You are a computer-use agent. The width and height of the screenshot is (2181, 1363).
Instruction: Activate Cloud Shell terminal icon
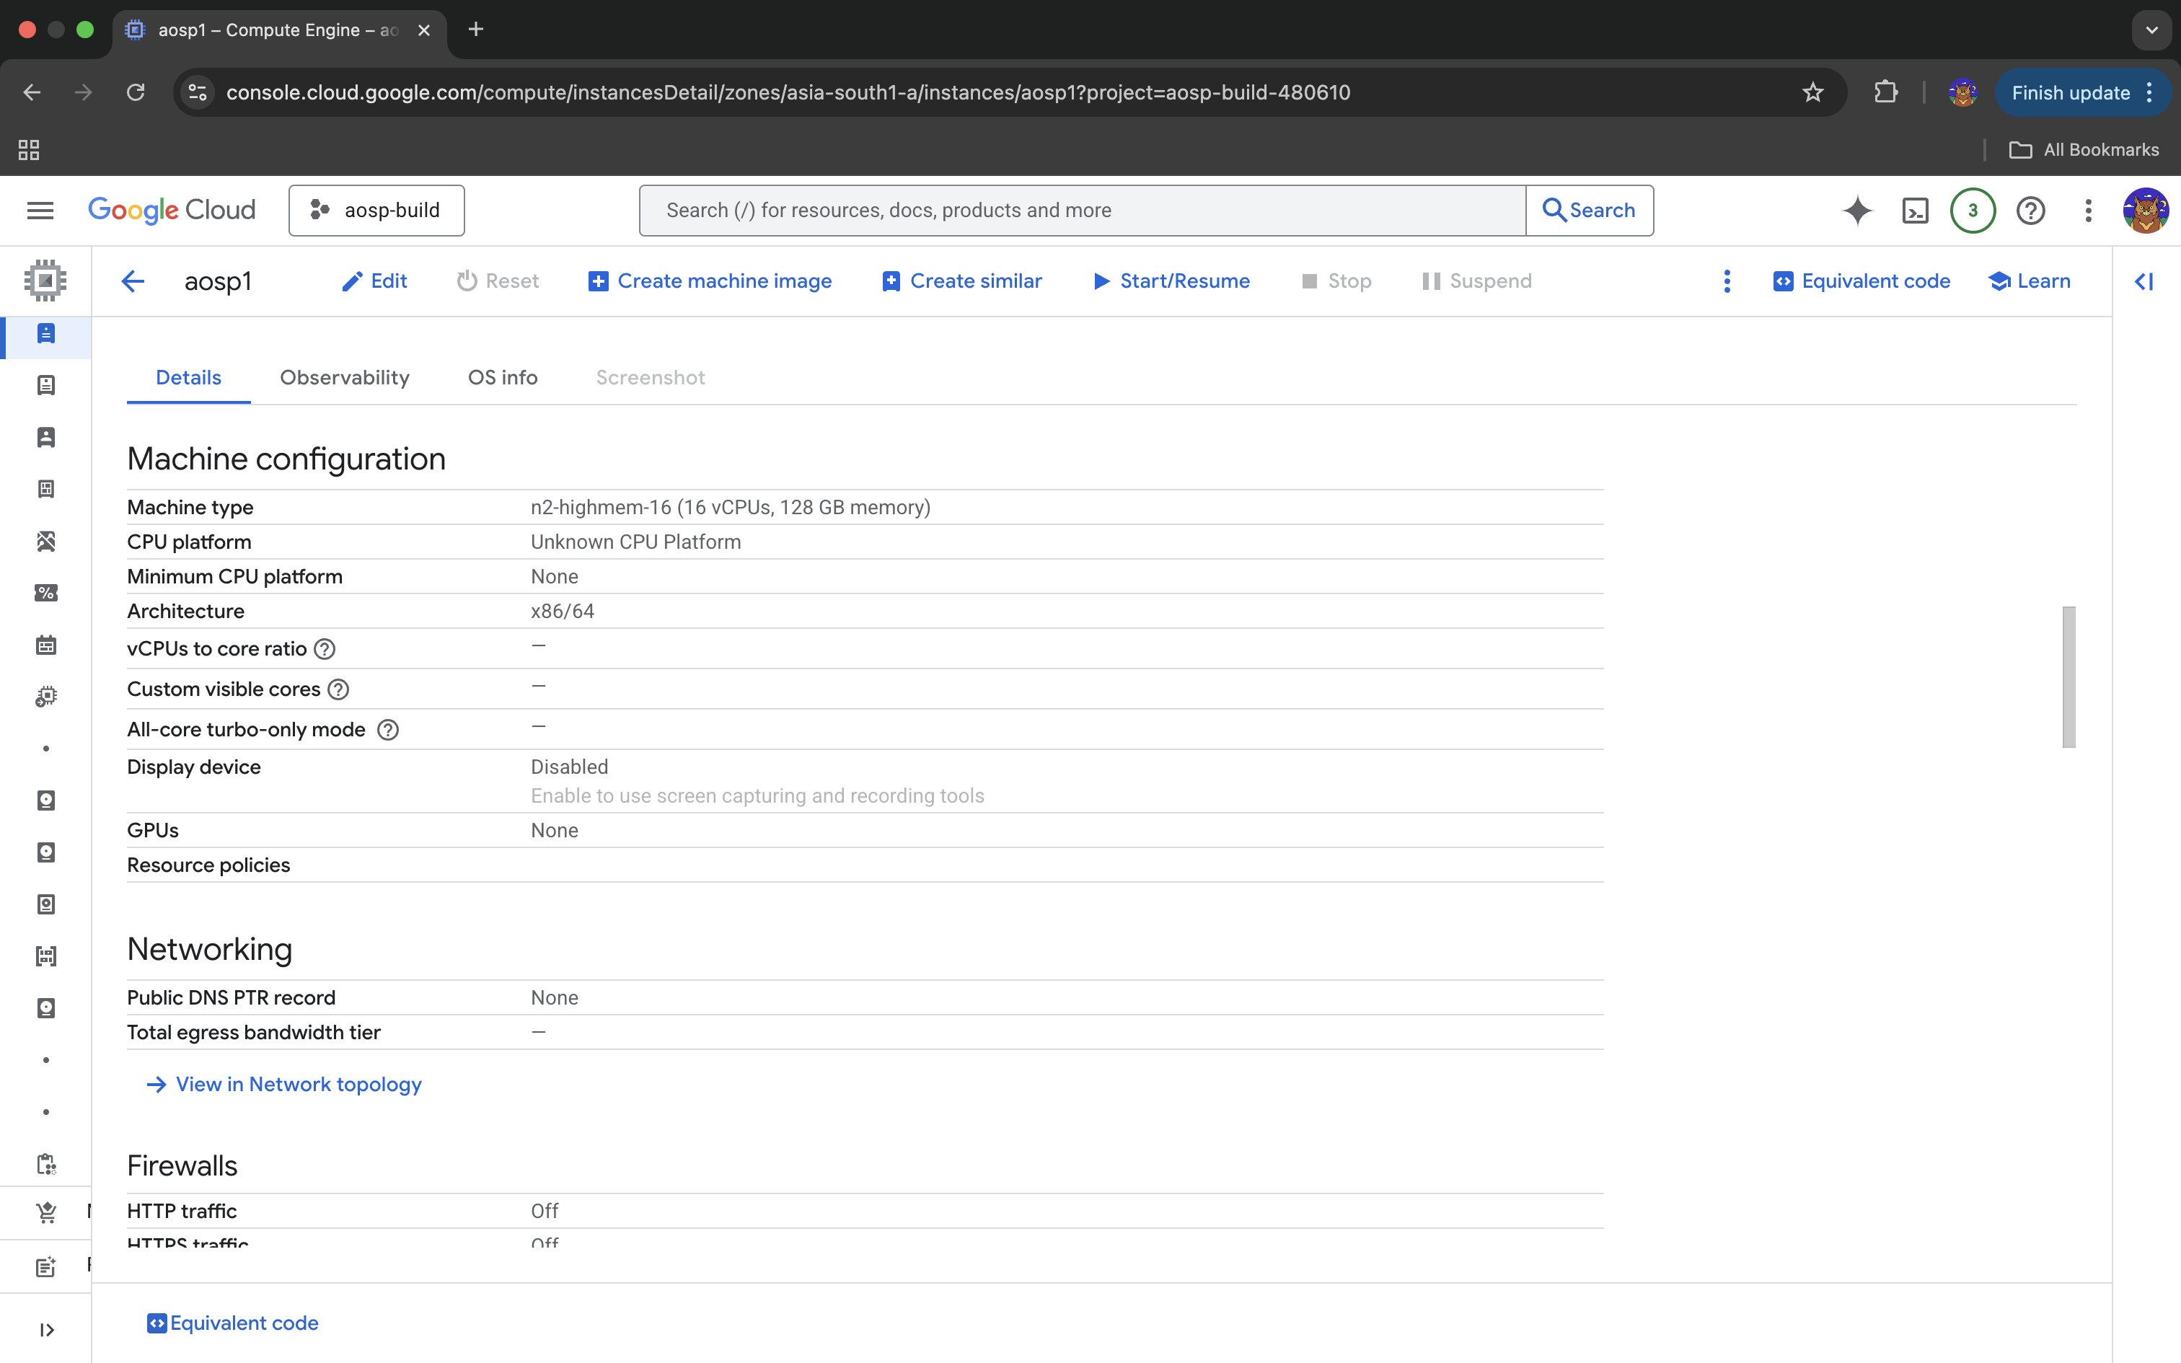tap(1916, 210)
